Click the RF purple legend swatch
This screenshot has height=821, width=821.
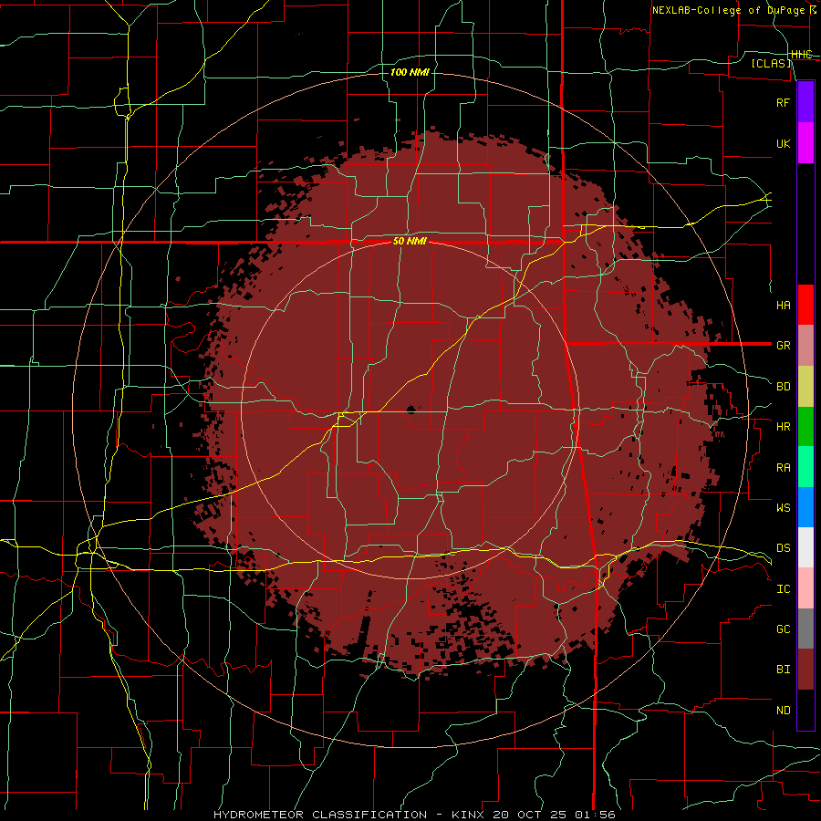coord(805,102)
